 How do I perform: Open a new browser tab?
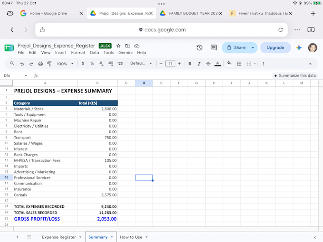click(313, 13)
